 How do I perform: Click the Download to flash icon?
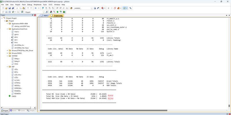(22, 12)
